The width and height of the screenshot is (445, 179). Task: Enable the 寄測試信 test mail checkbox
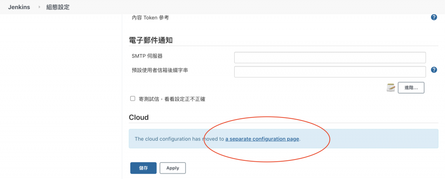point(133,99)
